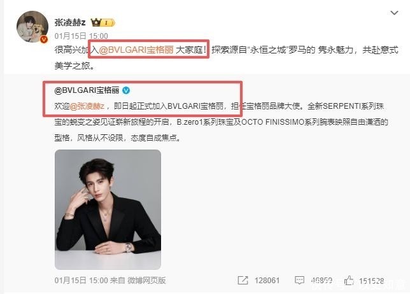Open comments via speech bubble icon
The width and height of the screenshot is (410, 294).
pyautogui.click(x=299, y=280)
